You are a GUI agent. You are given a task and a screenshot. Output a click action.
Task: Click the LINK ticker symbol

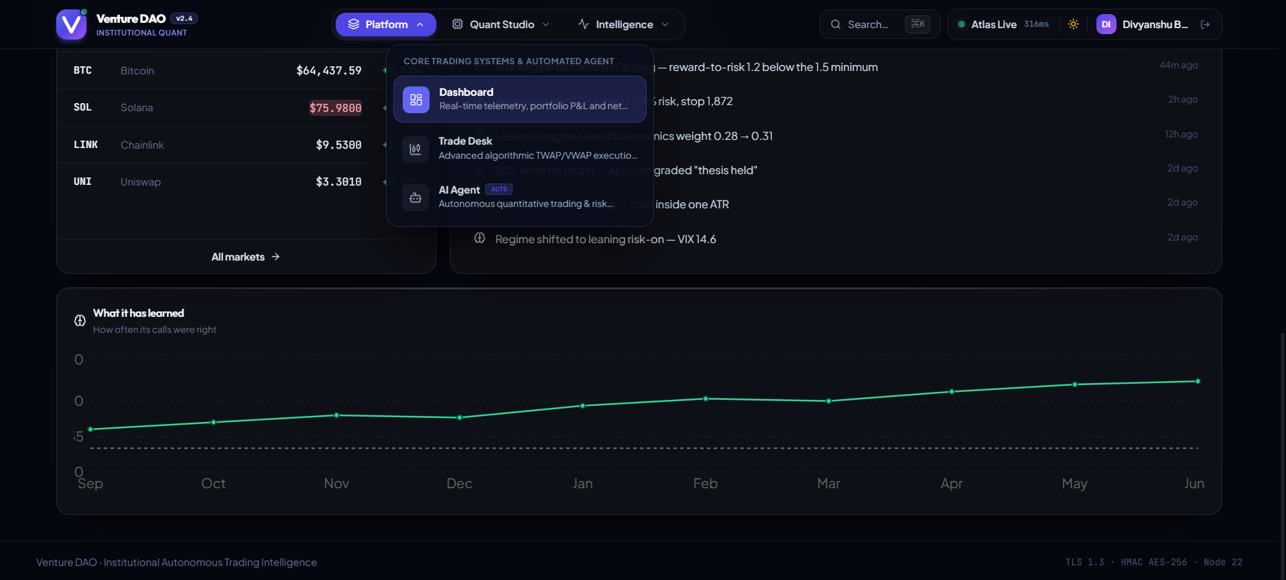point(86,145)
